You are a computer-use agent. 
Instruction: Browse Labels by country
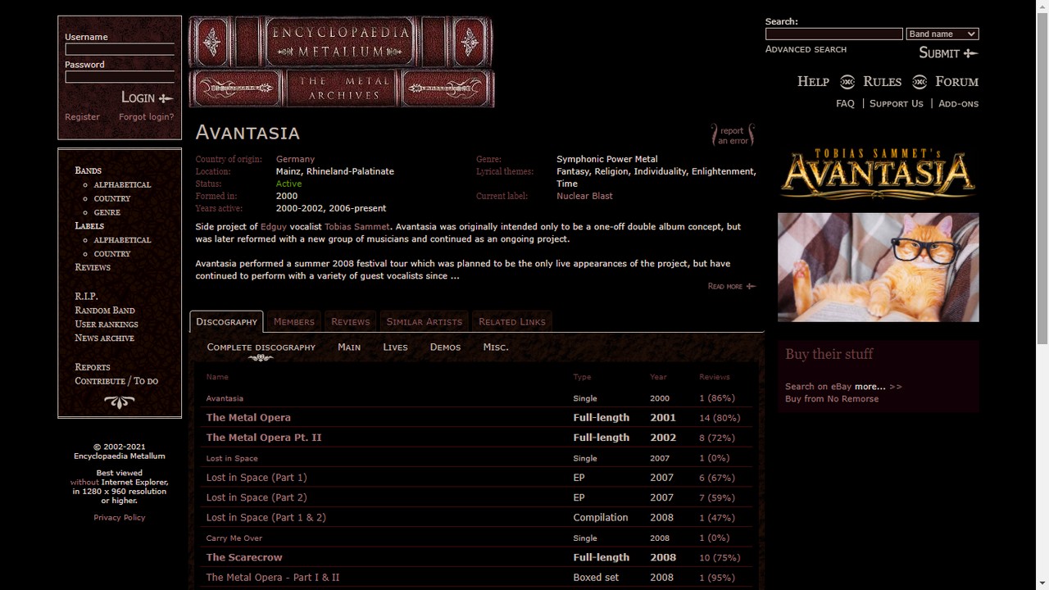(112, 254)
